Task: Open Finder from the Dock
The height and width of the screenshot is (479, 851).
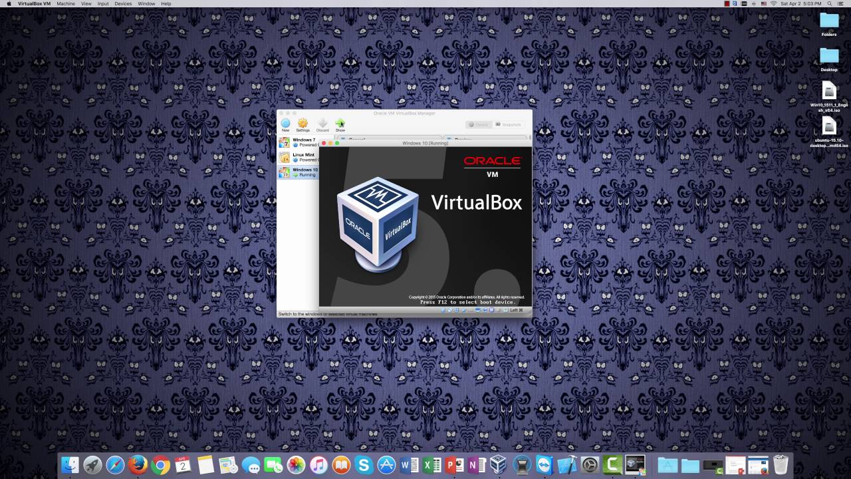Action: 70,465
